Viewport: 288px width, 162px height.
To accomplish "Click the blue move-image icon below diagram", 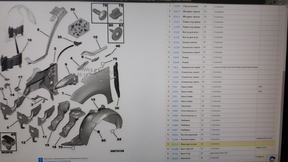I will point(40,160).
